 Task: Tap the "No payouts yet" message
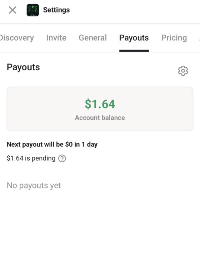[34, 186]
